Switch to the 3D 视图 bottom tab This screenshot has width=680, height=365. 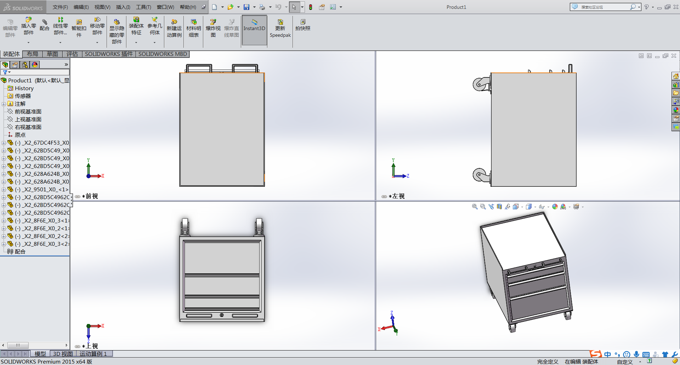click(x=63, y=354)
